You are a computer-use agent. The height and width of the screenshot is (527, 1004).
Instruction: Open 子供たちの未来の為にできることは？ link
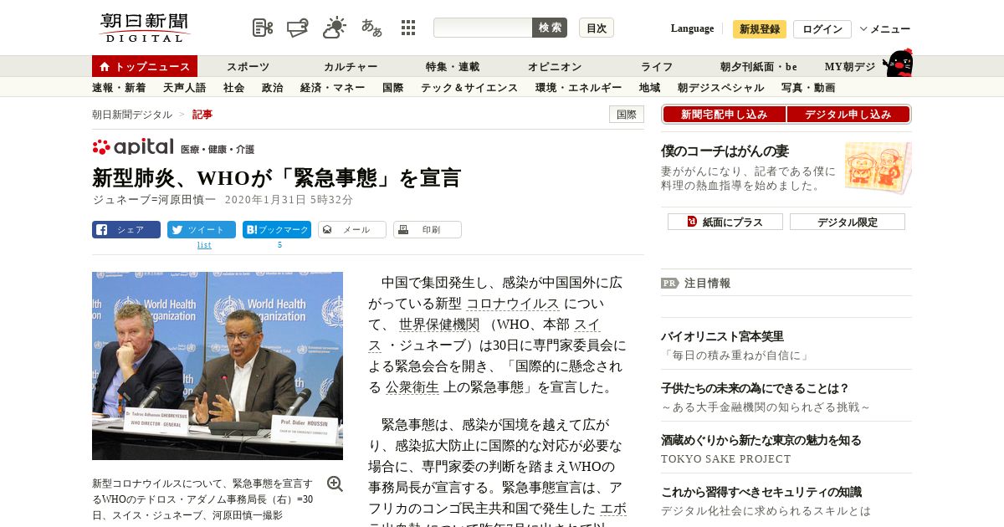coord(756,388)
